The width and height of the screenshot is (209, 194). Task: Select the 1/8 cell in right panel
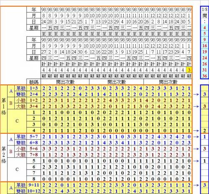(204, 10)
